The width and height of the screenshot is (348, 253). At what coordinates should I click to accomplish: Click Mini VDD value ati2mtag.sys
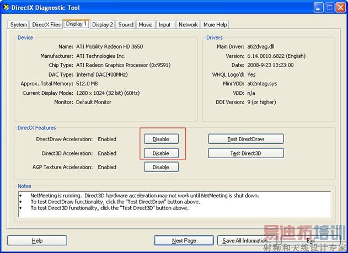(x=262, y=84)
